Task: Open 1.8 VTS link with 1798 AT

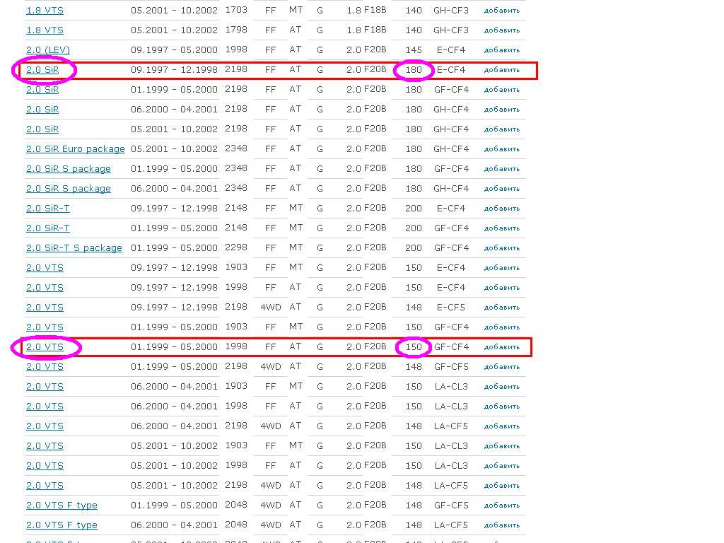Action: pyautogui.click(x=45, y=30)
